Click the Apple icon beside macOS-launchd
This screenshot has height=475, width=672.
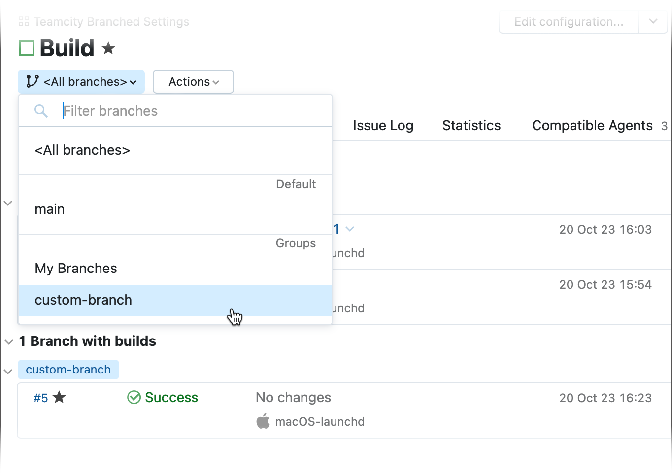[x=263, y=421]
